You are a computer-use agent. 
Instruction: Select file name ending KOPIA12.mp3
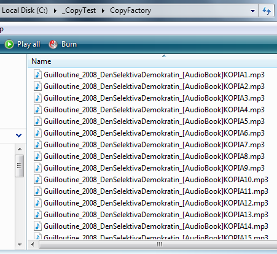coord(156,203)
